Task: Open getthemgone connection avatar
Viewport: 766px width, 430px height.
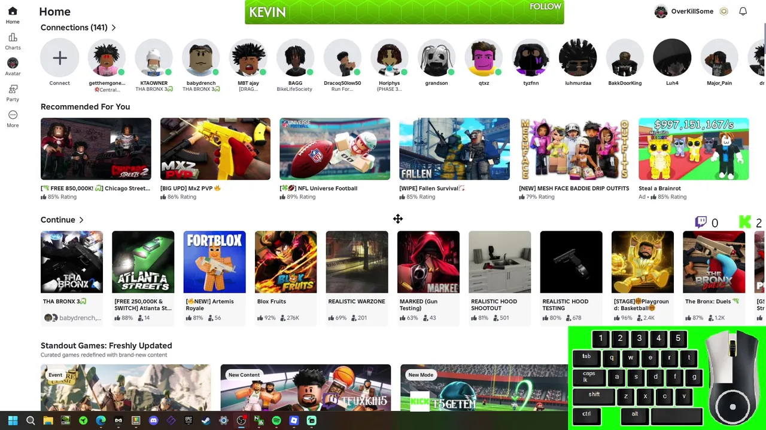Action: pos(107,58)
